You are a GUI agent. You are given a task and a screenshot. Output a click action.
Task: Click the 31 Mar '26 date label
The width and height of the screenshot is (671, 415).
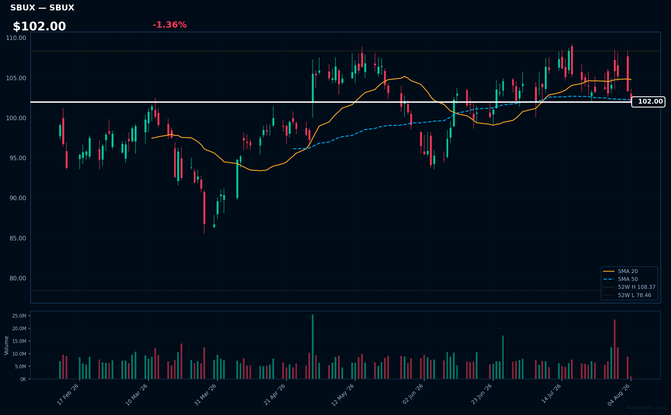click(x=205, y=394)
